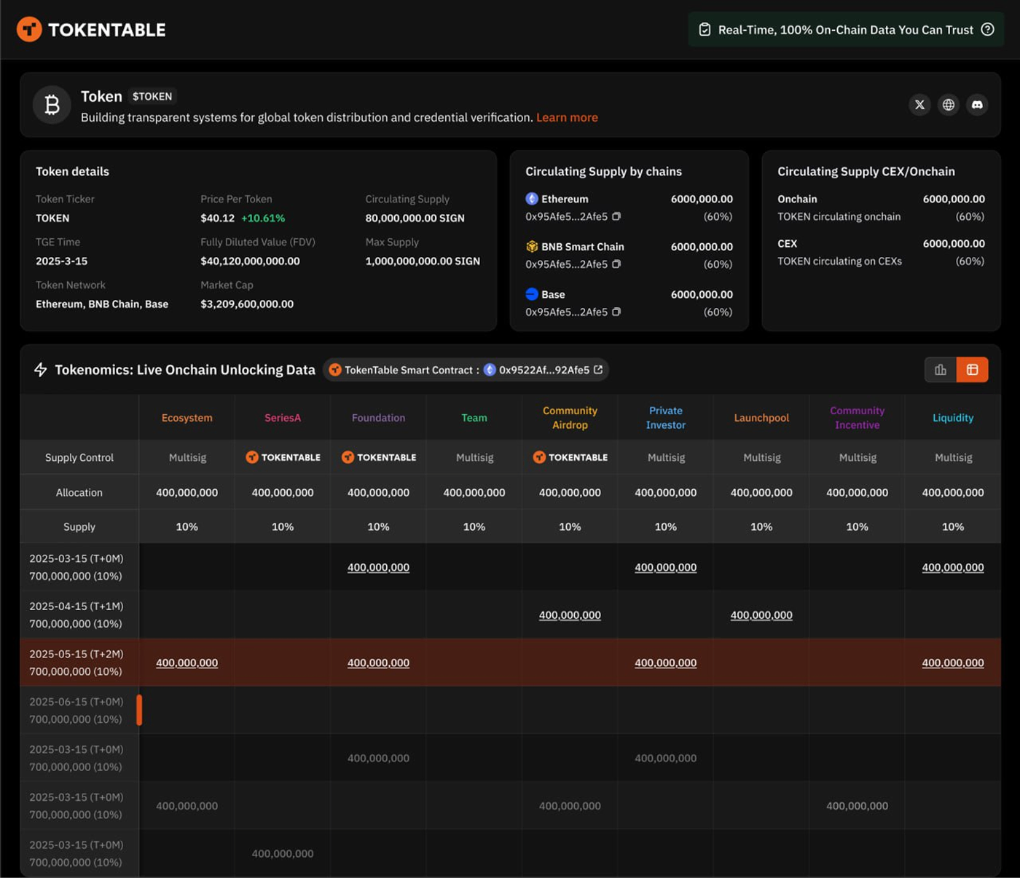Click the Bitcoin token avatar icon
The width and height of the screenshot is (1020, 878).
(x=52, y=105)
